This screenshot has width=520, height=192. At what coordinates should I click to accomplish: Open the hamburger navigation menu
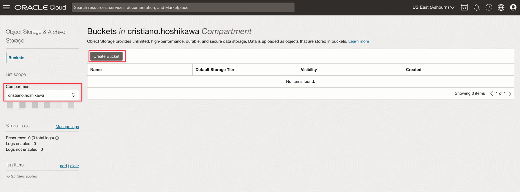click(x=6, y=7)
